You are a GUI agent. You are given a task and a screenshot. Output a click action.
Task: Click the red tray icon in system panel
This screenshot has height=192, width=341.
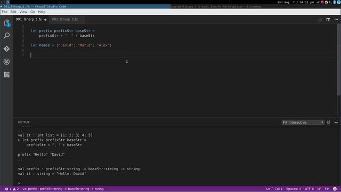click(322, 2)
